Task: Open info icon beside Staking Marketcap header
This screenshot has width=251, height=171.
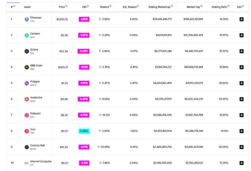Action: click(172, 6)
